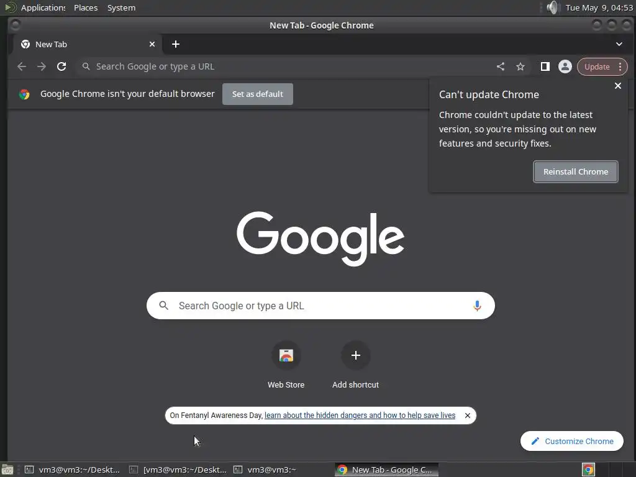Open the hidden dangers awareness link
The width and height of the screenshot is (636, 477).
pyautogui.click(x=360, y=416)
